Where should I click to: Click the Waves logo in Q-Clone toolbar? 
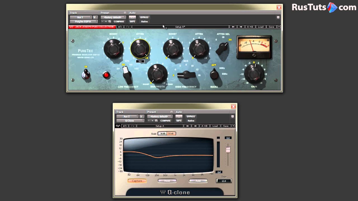118,126
